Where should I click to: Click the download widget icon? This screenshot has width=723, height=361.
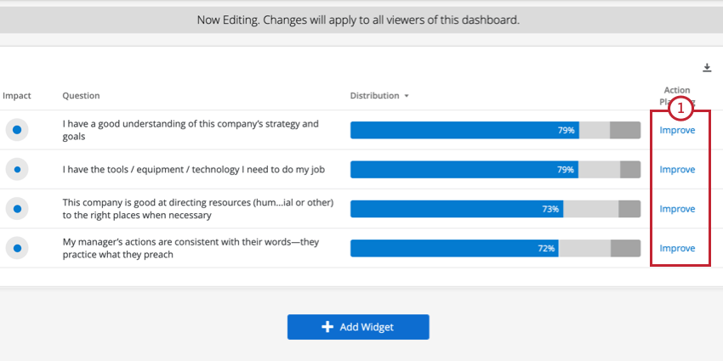coord(707,68)
